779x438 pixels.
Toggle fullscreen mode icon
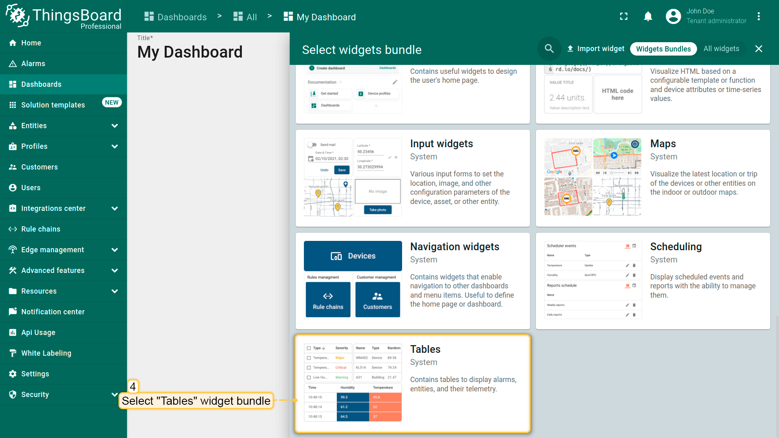(x=624, y=17)
